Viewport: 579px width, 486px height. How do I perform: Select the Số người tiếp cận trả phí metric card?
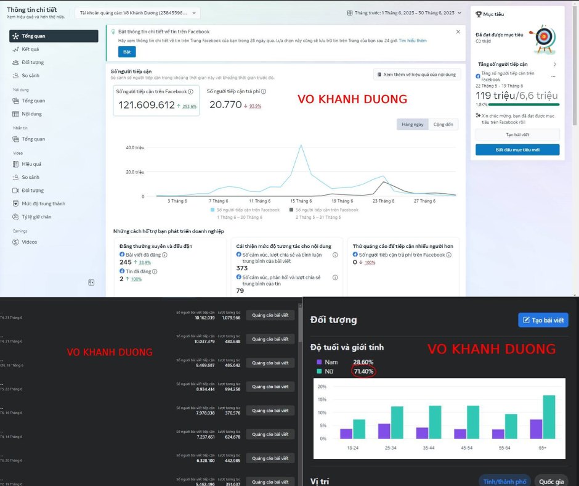[237, 100]
